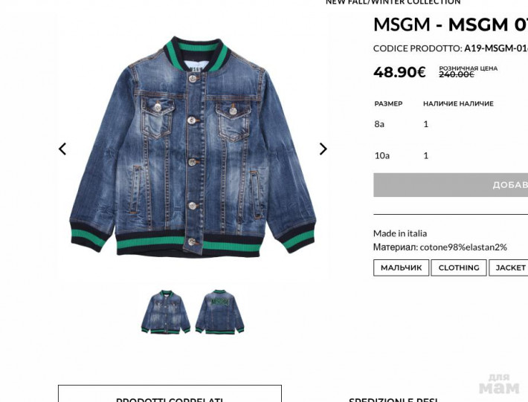The width and height of the screenshot is (528, 402).
Task: Open the PRODOTTI CORRELATI tab
Action: pyautogui.click(x=170, y=396)
